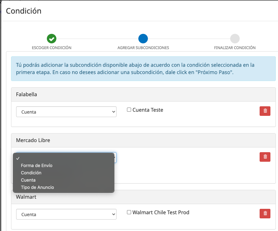The height and width of the screenshot is (231, 278).
Task: Click the blue info message about subcondiciones
Action: coord(143,69)
